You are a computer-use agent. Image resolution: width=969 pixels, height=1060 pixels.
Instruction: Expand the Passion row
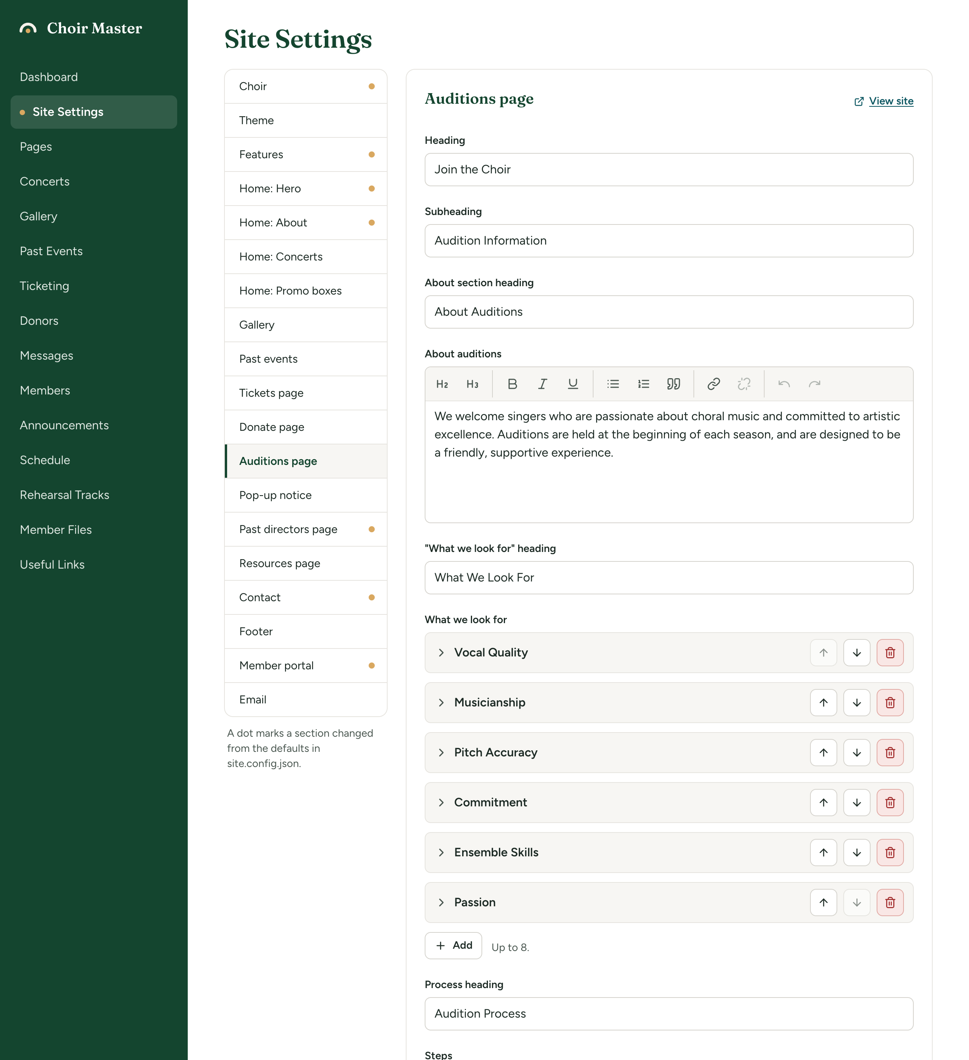(x=441, y=902)
